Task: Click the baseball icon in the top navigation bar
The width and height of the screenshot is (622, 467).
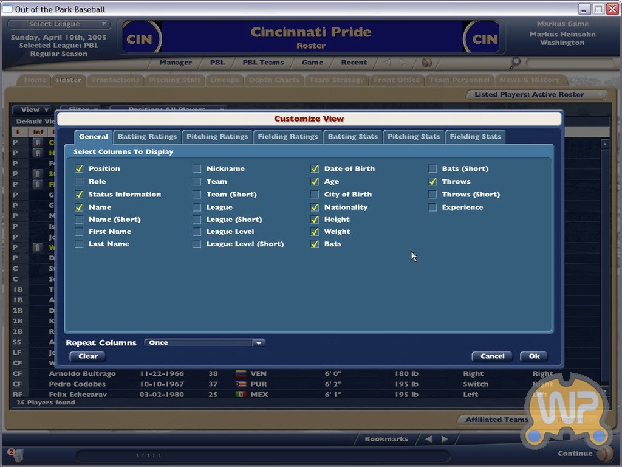Action: pos(426,63)
